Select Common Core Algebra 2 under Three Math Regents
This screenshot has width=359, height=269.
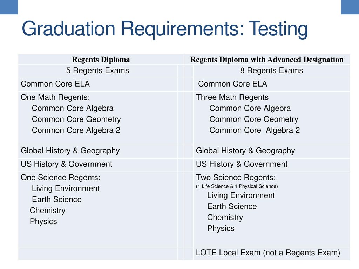click(255, 130)
